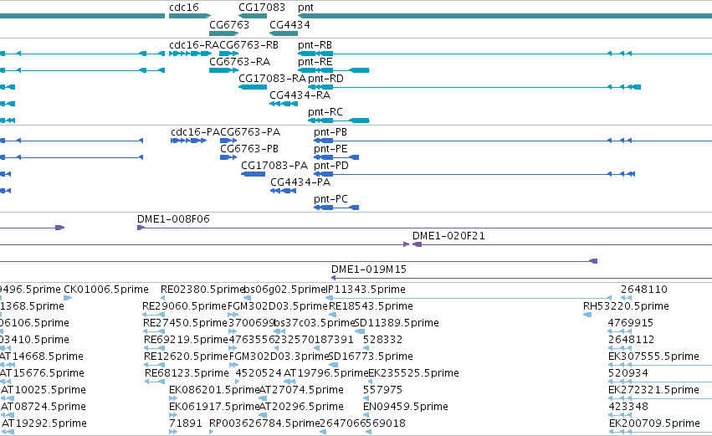Click EST label EK307555.5prime
This screenshot has width=712, height=436.
[653, 357]
